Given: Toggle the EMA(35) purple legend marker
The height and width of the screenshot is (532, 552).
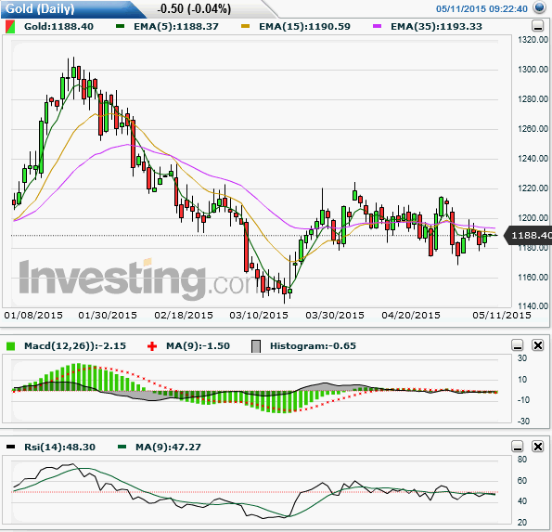Looking at the screenshot, I should coord(377,26).
